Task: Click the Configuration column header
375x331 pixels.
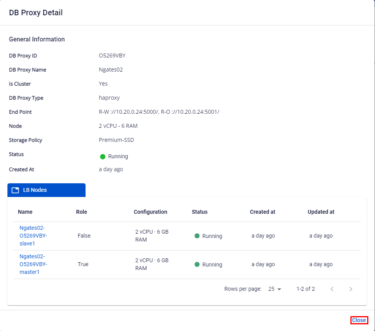Action: point(150,212)
